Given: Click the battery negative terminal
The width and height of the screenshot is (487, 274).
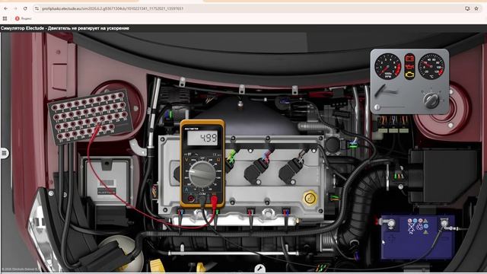Looking at the screenshot, I should [444, 223].
